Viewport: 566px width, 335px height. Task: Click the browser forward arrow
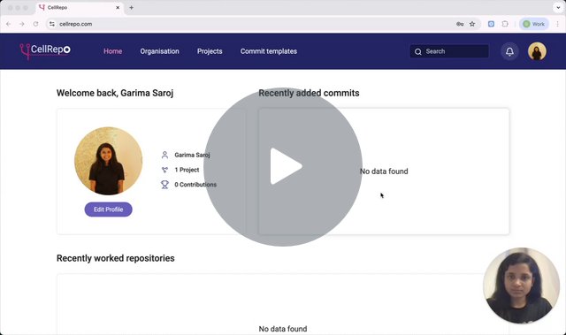tap(21, 24)
